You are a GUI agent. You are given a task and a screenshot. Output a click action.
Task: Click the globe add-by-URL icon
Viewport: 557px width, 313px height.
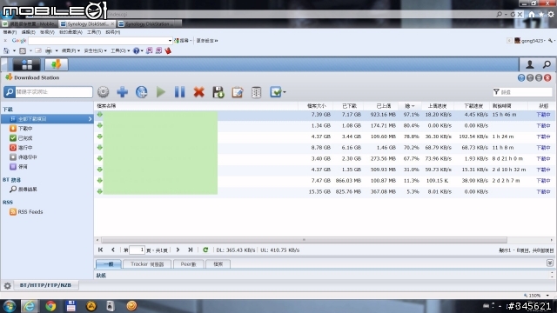point(141,92)
